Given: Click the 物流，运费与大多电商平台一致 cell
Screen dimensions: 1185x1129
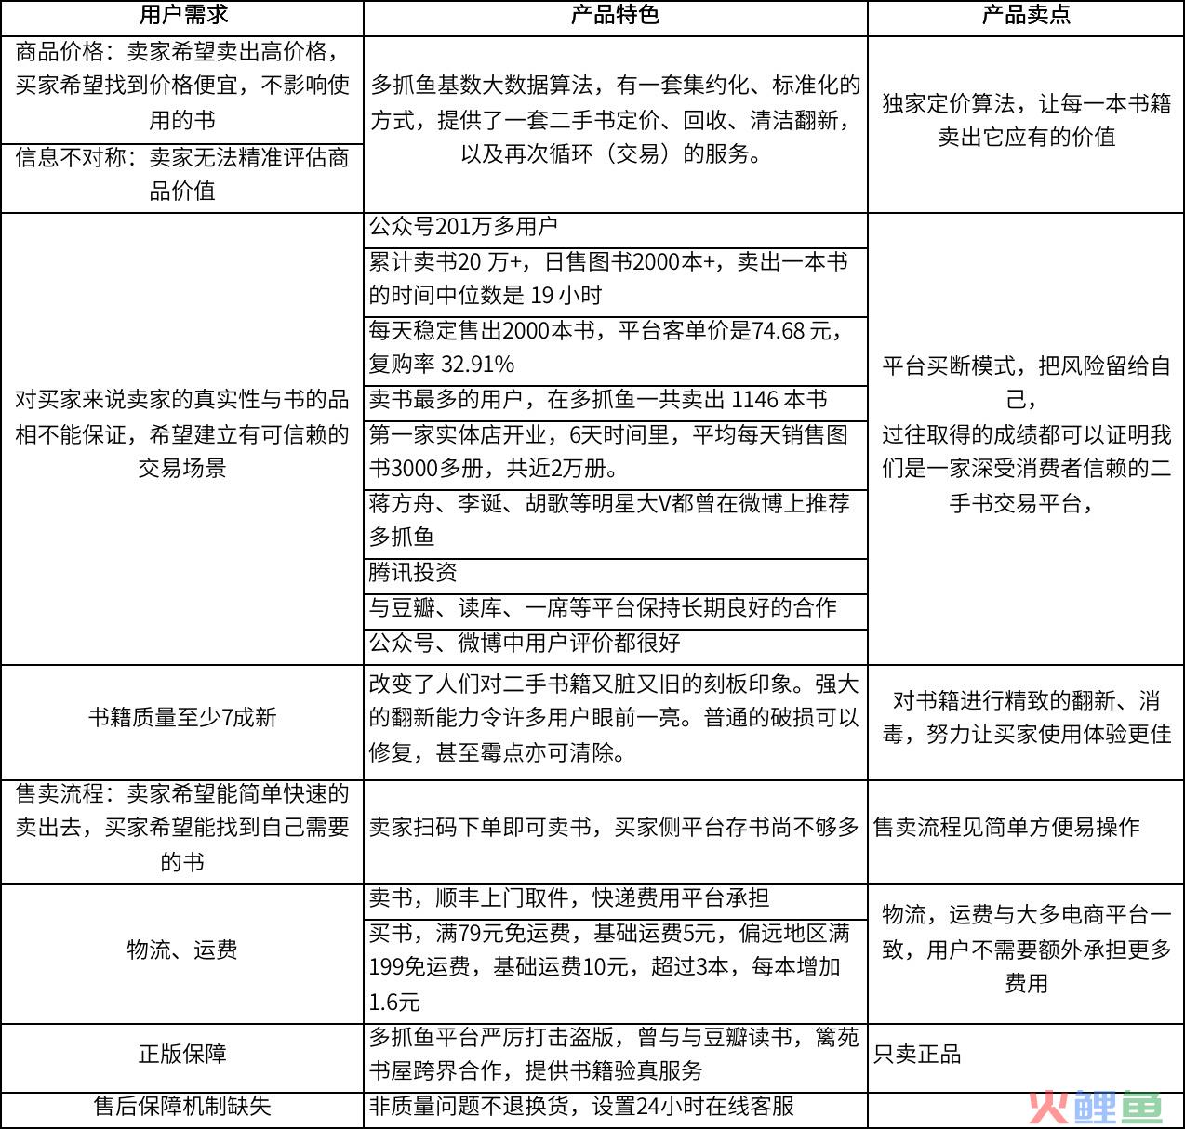Looking at the screenshot, I should pyautogui.click(x=1026, y=953).
